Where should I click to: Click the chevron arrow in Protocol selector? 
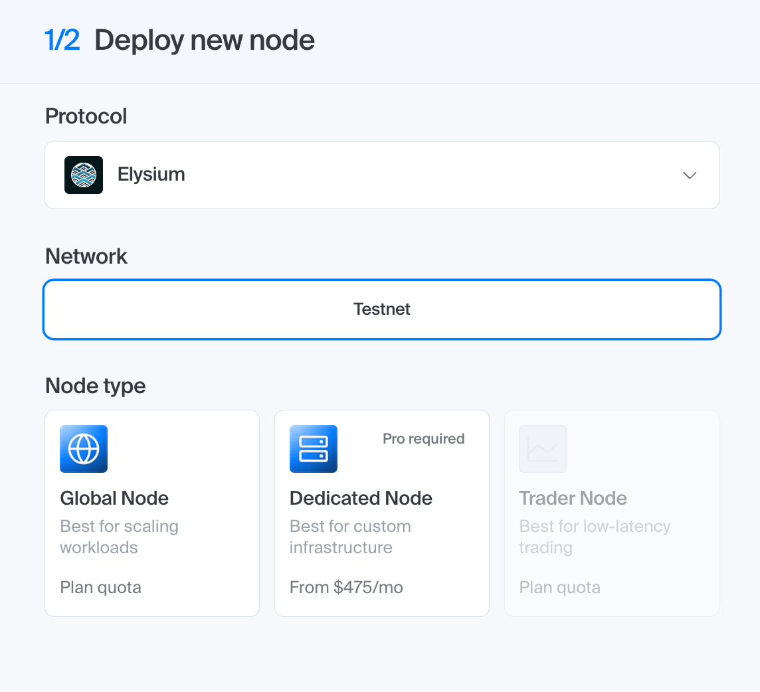tap(689, 175)
